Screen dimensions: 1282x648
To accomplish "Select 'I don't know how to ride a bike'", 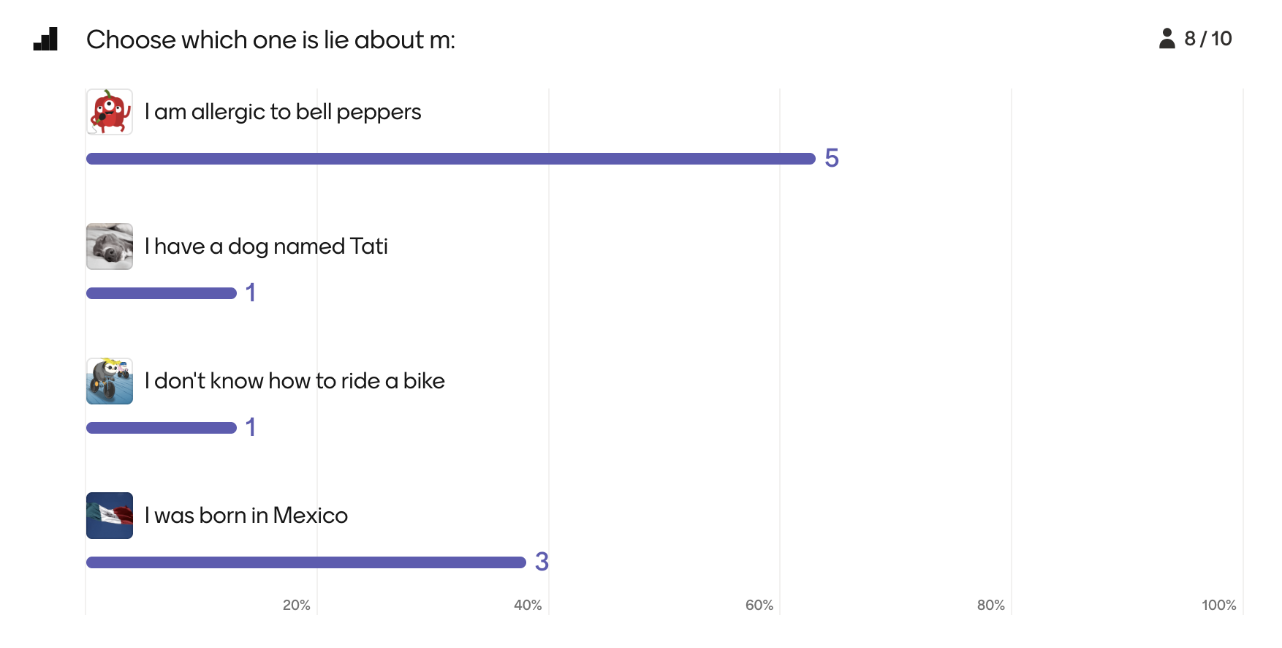I will tap(295, 381).
